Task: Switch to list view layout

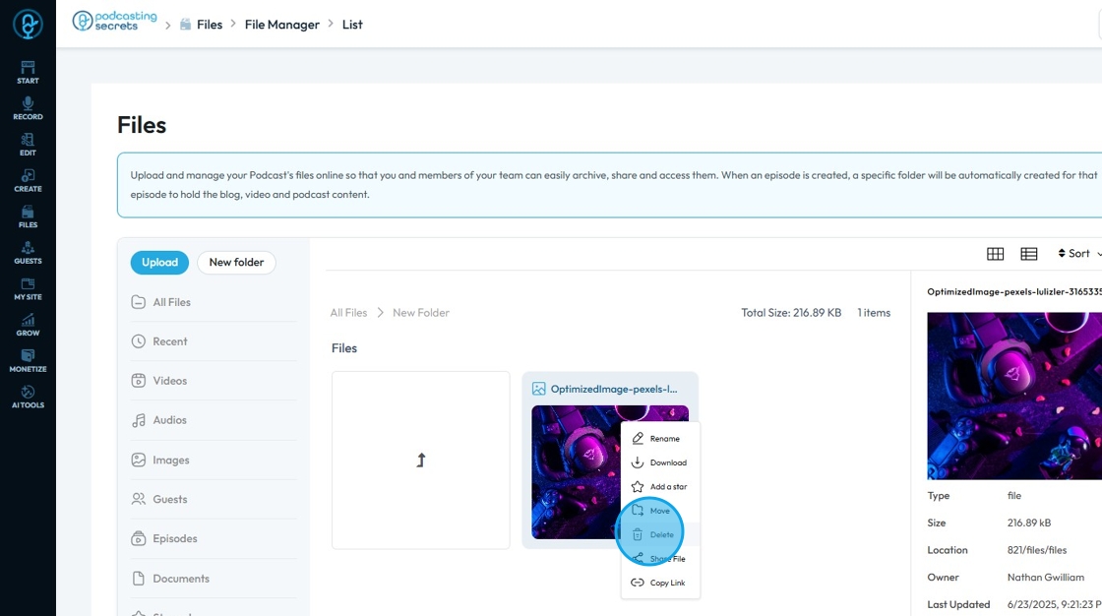Action: (1029, 254)
